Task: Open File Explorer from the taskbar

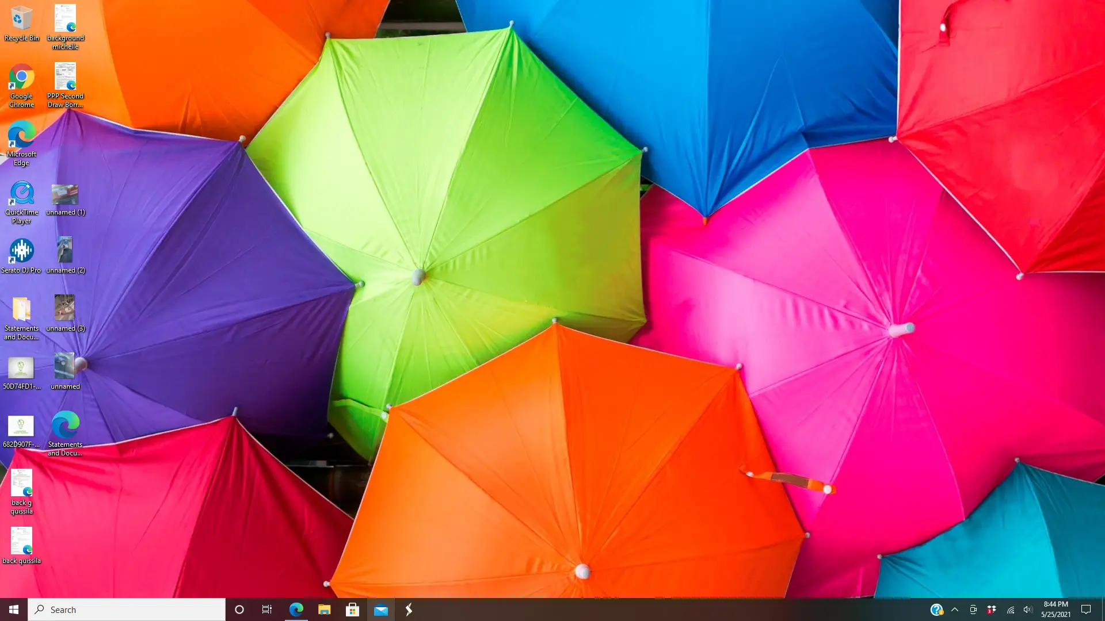Action: point(324,609)
